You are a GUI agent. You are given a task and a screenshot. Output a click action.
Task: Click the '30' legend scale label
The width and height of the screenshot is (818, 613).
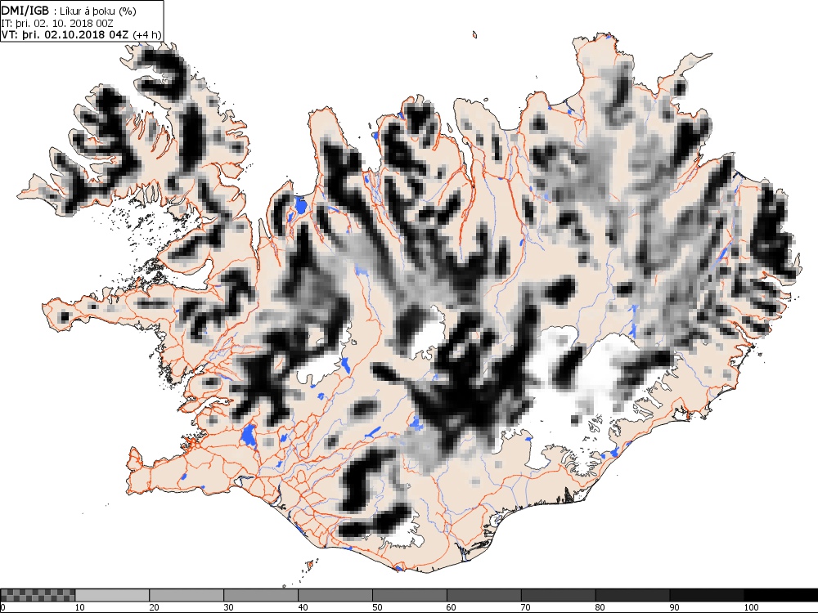pyautogui.click(x=228, y=608)
